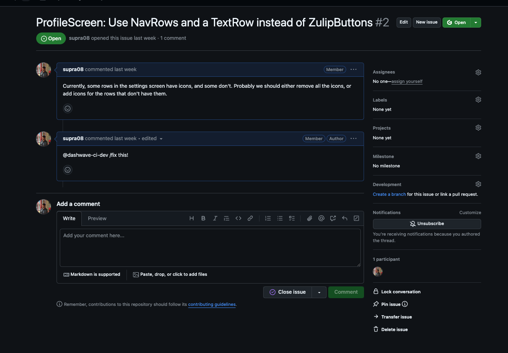Viewport: 508px width, 353px height.
Task: Click the Heading icon in comment toolbar
Action: pos(192,219)
